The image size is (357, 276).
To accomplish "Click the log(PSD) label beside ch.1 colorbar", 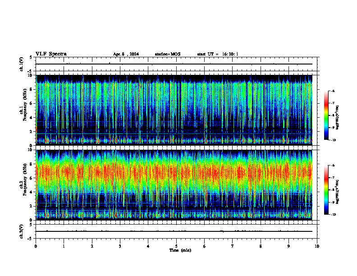I will click(338, 118).
